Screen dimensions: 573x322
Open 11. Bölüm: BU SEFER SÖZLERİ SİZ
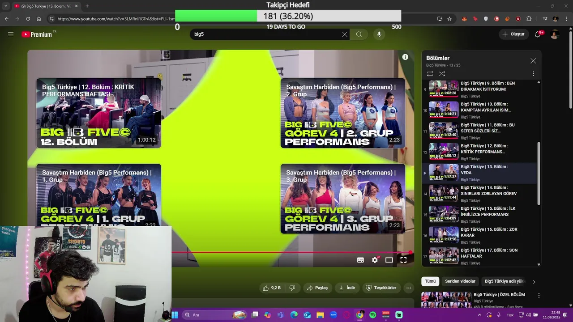pos(479,131)
